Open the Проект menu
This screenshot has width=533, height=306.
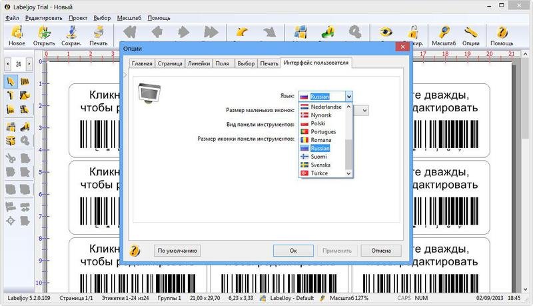(78, 18)
